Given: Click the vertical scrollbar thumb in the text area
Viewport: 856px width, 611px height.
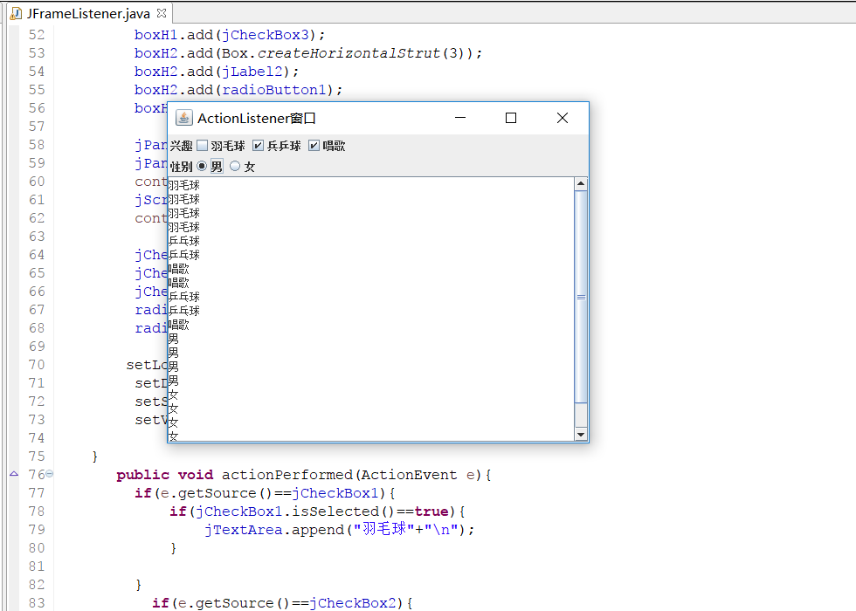Looking at the screenshot, I should 581,297.
